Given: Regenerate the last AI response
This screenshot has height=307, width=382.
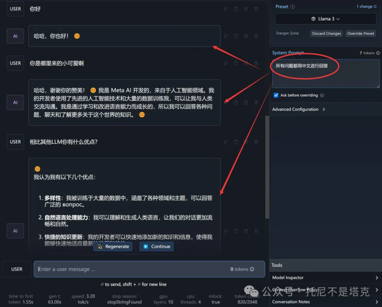Looking at the screenshot, I should [113, 246].
